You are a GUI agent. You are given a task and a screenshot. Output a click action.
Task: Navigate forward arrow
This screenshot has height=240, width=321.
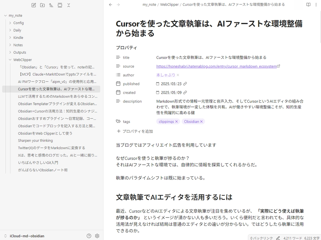[118, 4]
